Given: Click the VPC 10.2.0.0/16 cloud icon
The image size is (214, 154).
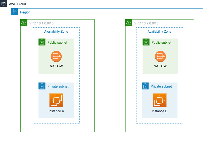Looking at the screenshot, I should point(129,23).
